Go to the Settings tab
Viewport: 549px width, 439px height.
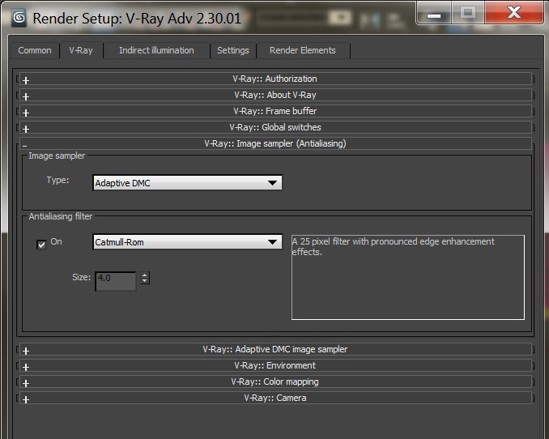(233, 50)
